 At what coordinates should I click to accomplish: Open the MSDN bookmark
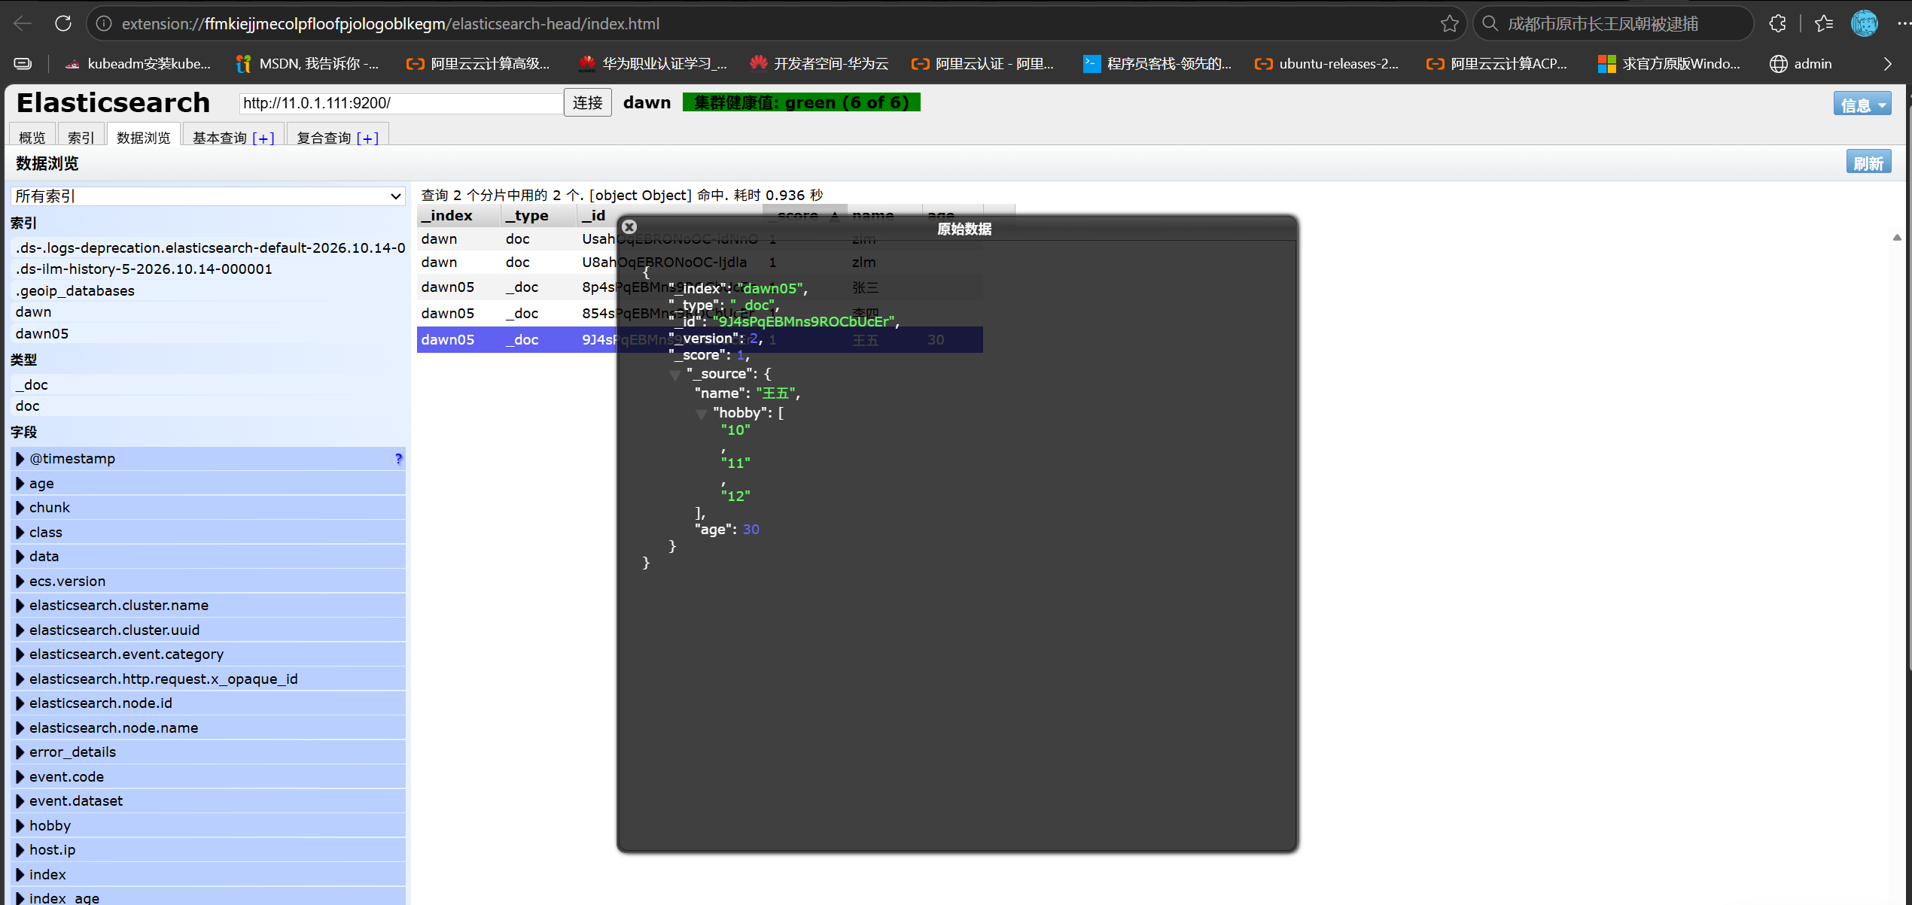click(x=307, y=64)
